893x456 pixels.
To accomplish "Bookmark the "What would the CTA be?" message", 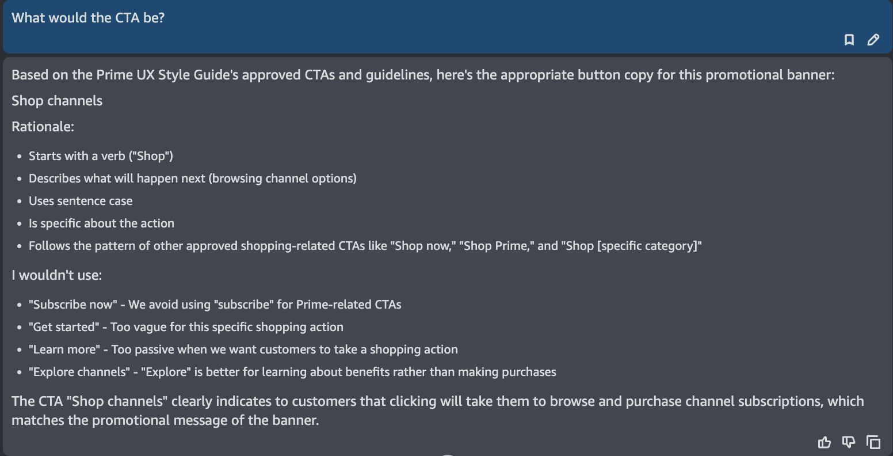I will (x=849, y=40).
